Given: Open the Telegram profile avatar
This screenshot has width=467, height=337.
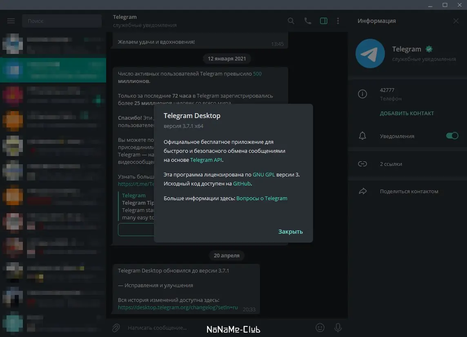Looking at the screenshot, I should pos(370,54).
